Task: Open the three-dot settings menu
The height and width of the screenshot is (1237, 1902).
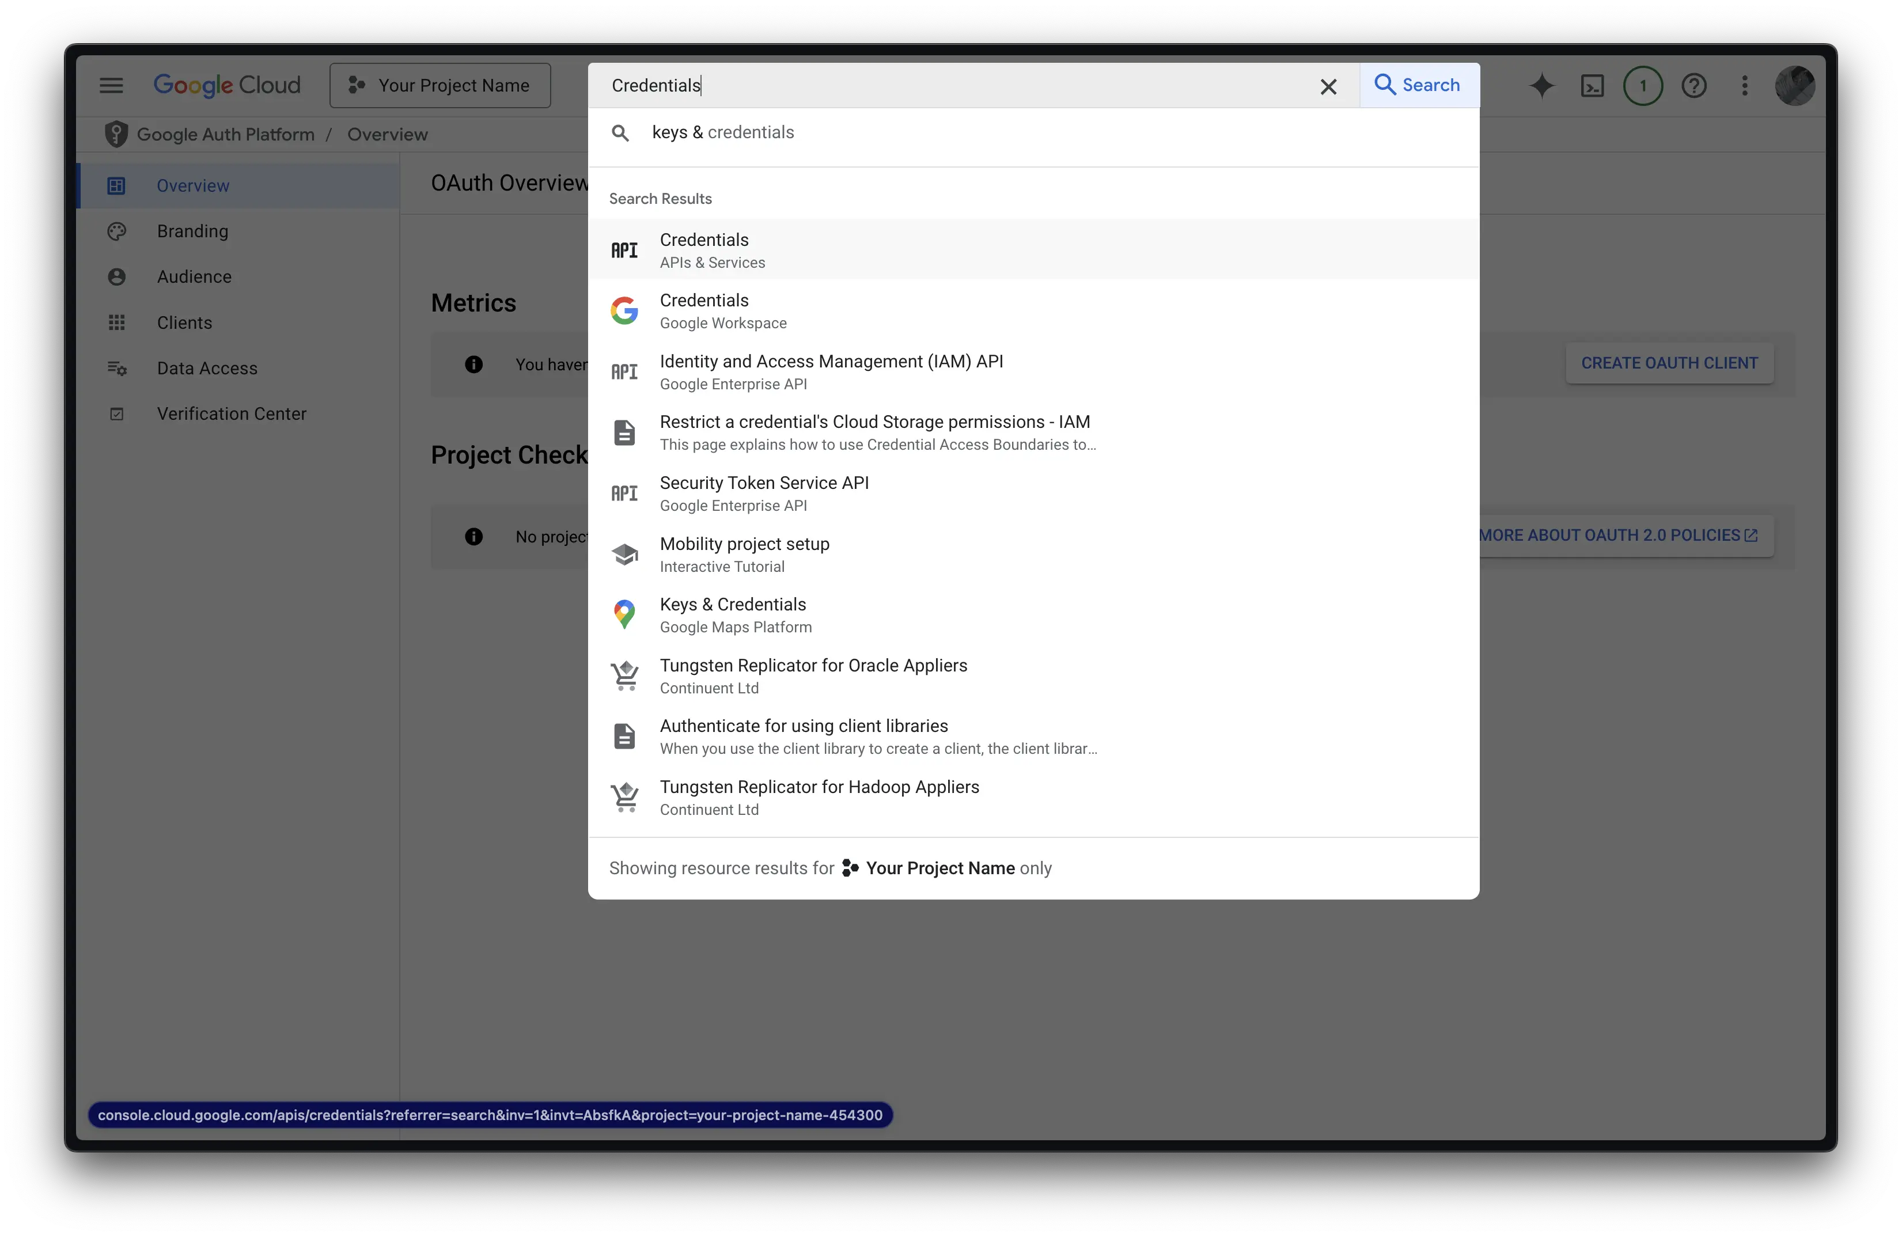Action: [1745, 85]
